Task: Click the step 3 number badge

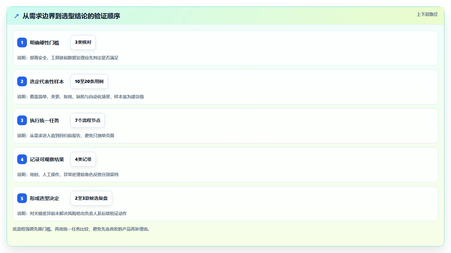Action: pos(22,120)
